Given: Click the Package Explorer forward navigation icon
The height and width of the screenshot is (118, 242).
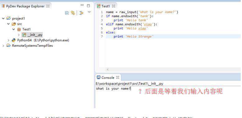Looking at the screenshot, I should 81,13.
